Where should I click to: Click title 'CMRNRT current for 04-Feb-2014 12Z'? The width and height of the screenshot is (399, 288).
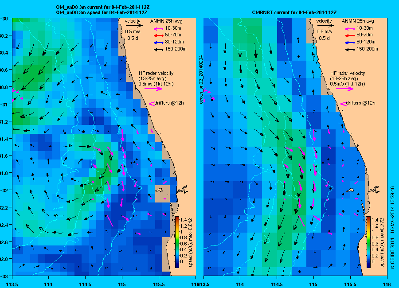click(x=294, y=12)
